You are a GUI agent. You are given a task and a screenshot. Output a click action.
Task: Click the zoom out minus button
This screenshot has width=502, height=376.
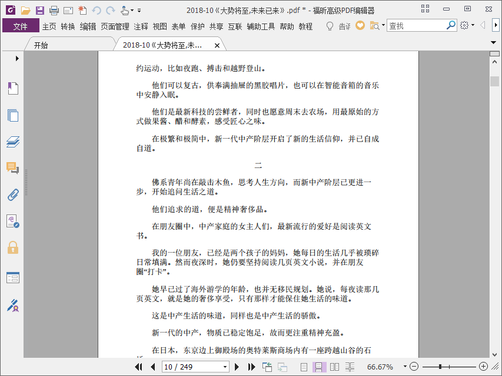click(414, 367)
